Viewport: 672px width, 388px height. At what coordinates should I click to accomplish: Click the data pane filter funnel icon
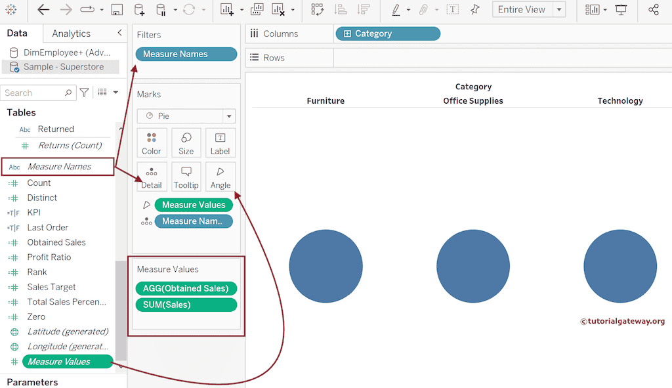(85, 93)
